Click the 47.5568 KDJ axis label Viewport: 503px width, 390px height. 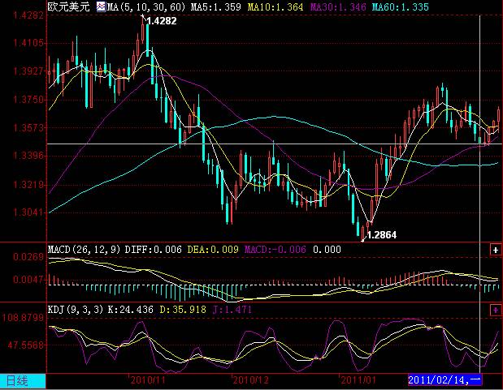tap(25, 345)
